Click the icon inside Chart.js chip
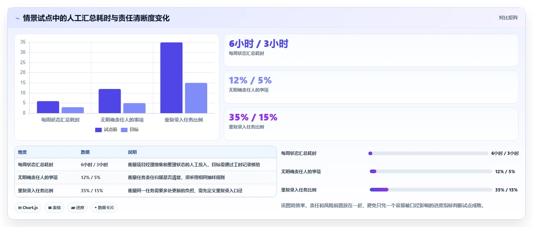Screen dimensions: 533x227 coord(20,208)
